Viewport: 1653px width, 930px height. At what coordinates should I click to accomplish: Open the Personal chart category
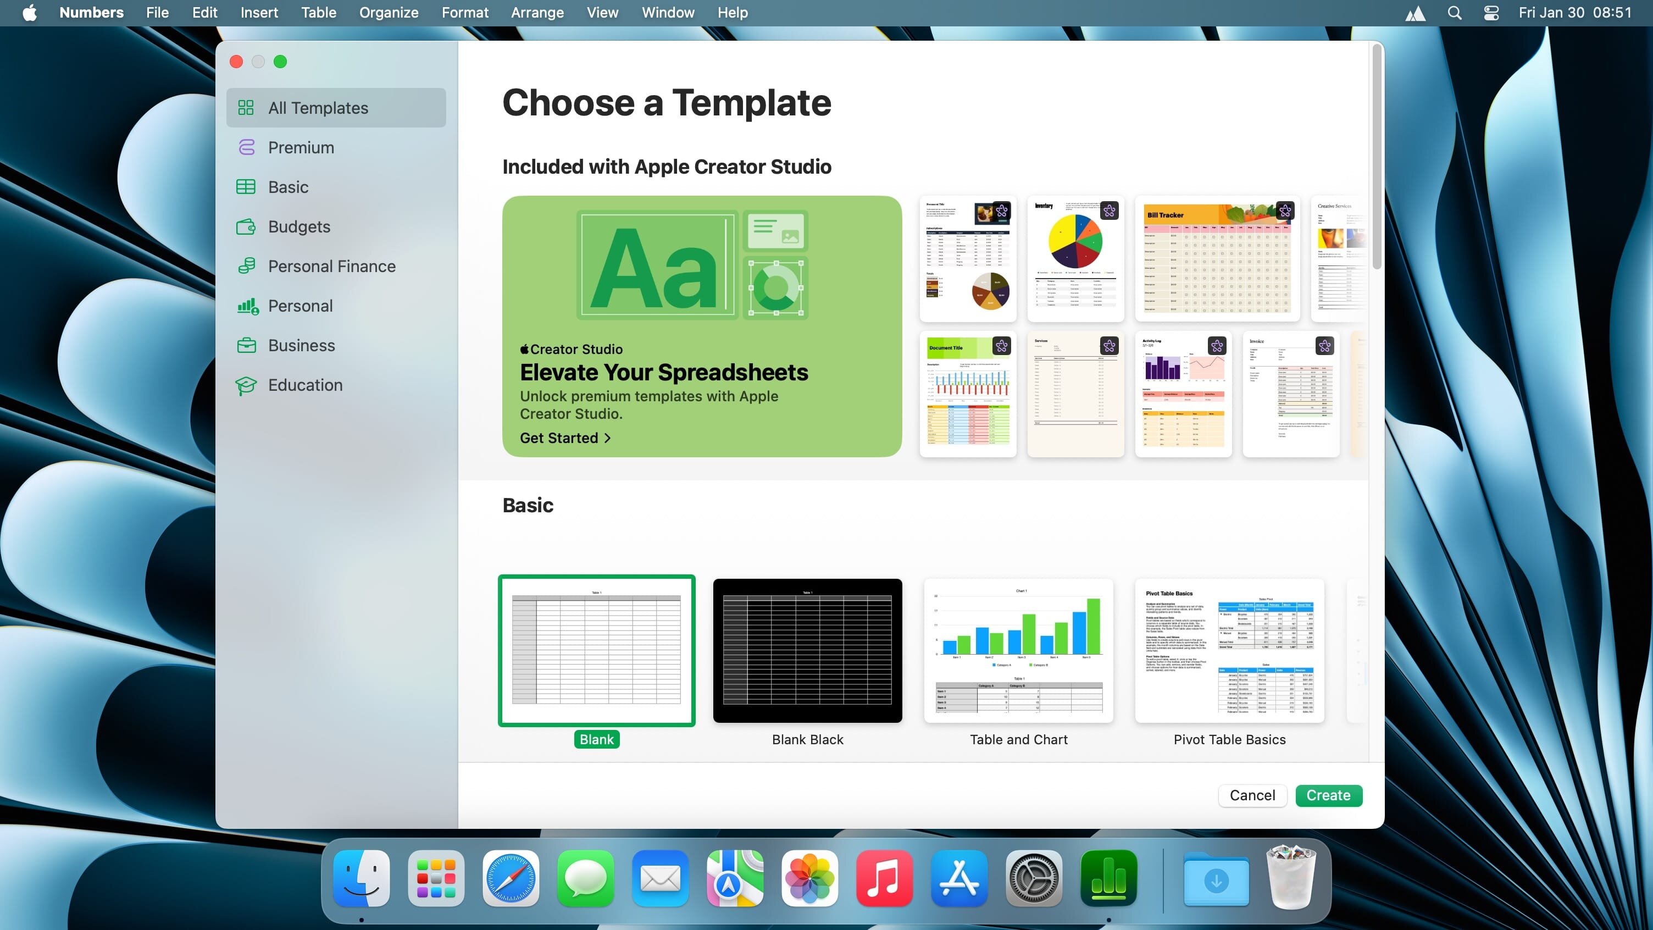[x=248, y=306]
